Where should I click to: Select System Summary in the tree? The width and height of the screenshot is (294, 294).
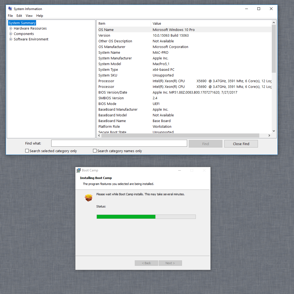(x=22, y=23)
